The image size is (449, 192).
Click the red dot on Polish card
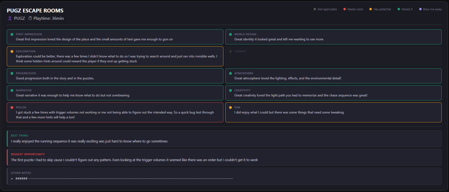tap(12, 107)
